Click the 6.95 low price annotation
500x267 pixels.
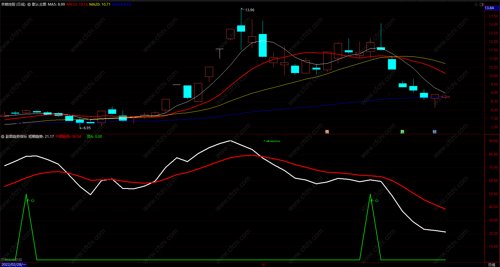(87, 128)
